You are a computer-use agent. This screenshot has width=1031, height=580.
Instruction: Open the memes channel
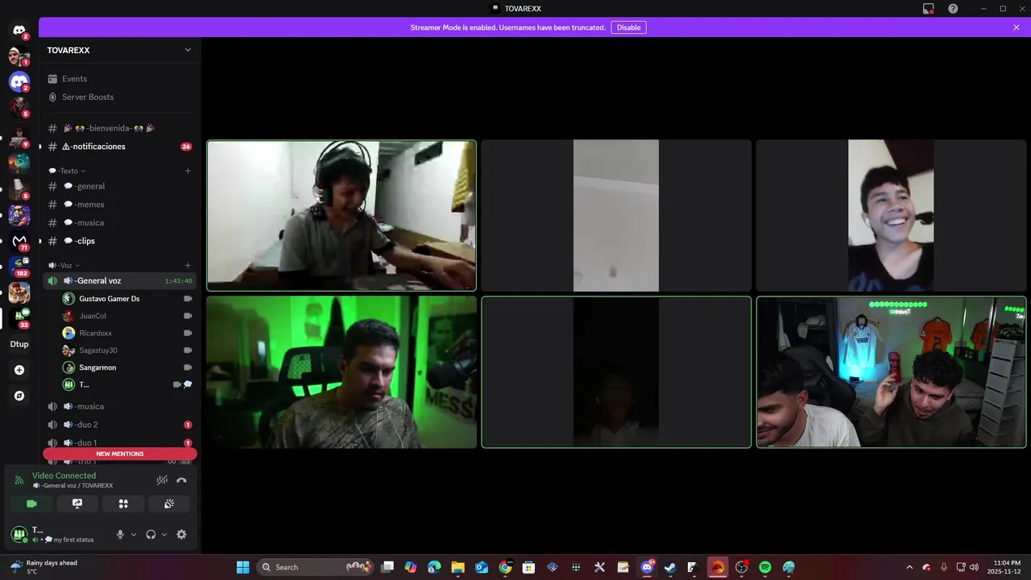[x=119, y=205]
